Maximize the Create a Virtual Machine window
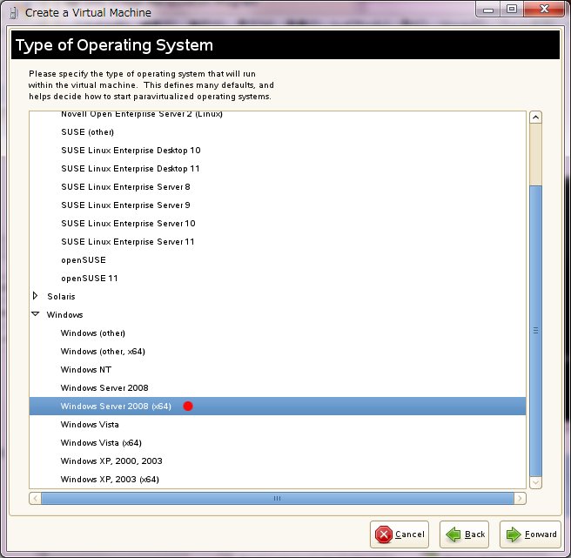571x558 pixels. 512,10
